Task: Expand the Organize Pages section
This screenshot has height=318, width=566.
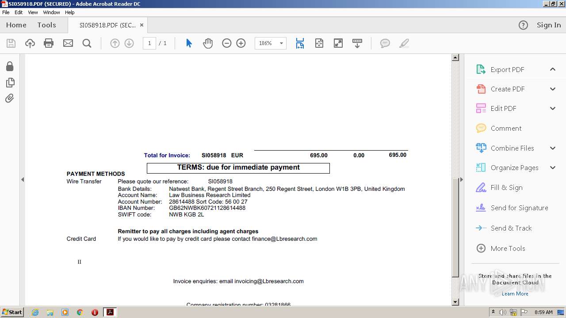Action: coord(553,167)
